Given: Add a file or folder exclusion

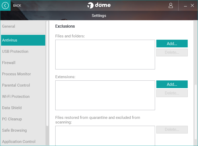Looking at the screenshot, I should click(172, 44).
